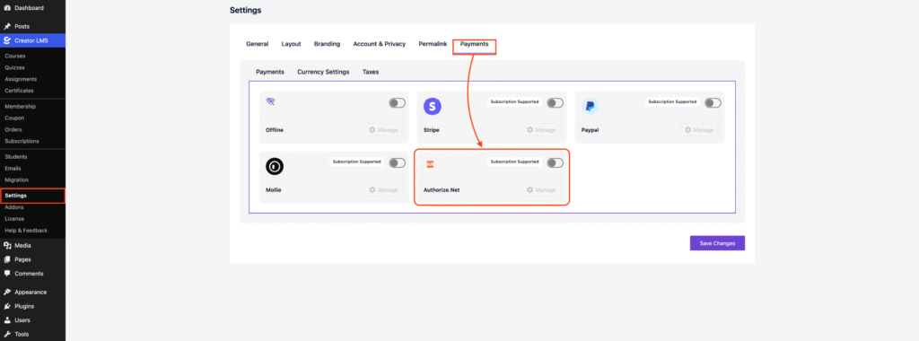This screenshot has height=341, width=919.
Task: Click the Posts pin icon
Action: coord(7,26)
